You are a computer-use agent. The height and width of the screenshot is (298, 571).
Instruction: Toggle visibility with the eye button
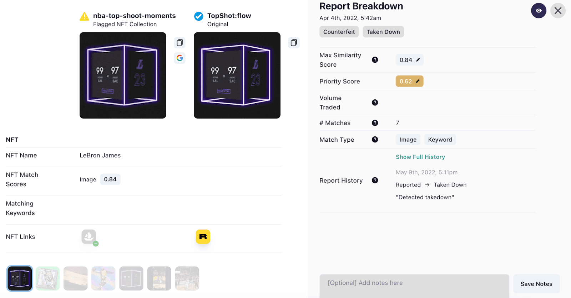pos(539,11)
